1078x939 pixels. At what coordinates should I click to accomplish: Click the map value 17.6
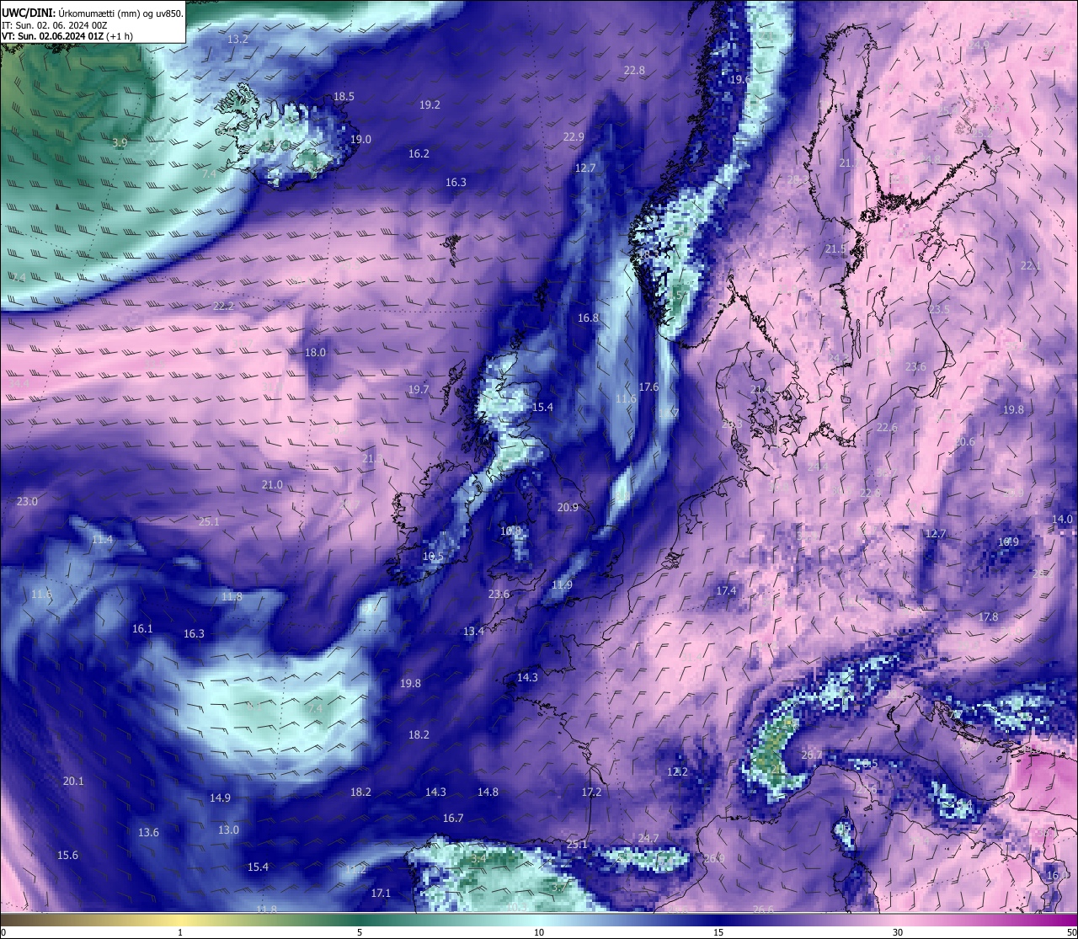coord(648,387)
